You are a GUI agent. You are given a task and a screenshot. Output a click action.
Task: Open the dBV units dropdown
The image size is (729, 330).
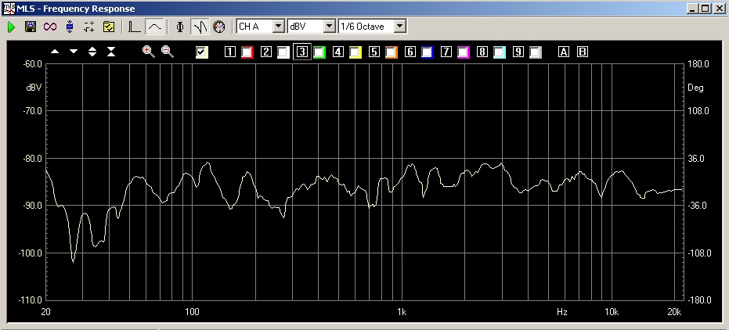[x=329, y=27]
